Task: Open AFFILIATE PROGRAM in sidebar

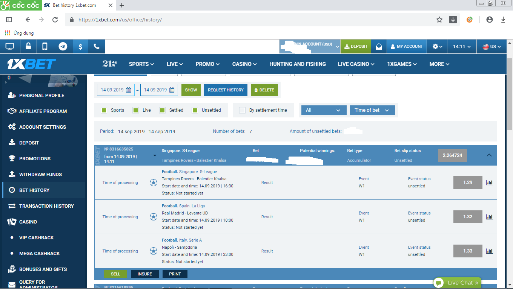Action: tap(43, 111)
